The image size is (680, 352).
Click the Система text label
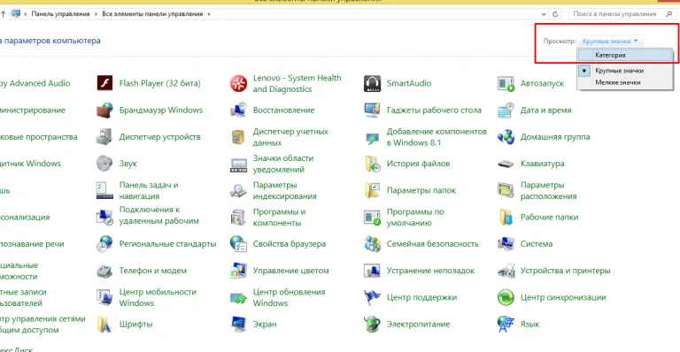tap(537, 244)
